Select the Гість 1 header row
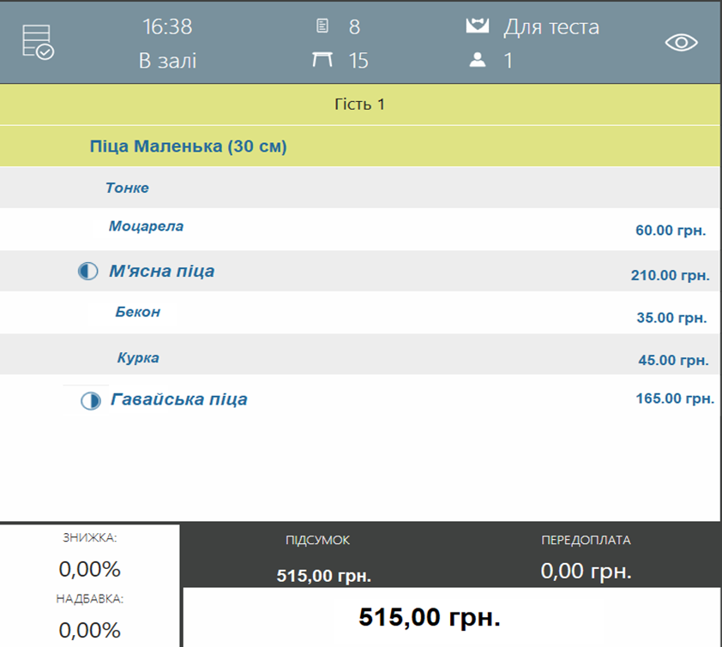 coord(360,105)
